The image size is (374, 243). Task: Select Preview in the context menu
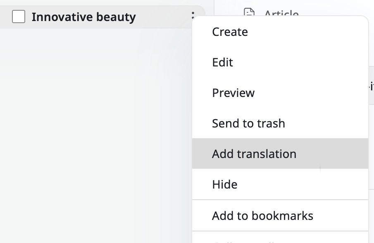point(280,93)
